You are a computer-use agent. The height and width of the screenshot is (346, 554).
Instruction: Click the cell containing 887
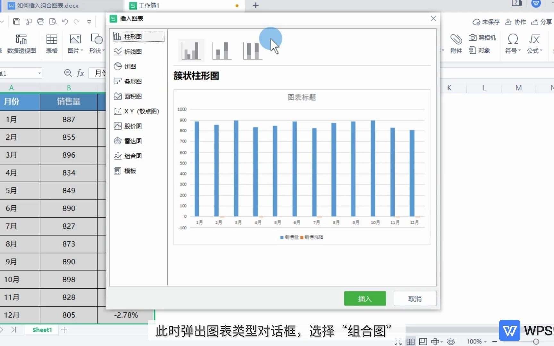tap(69, 119)
